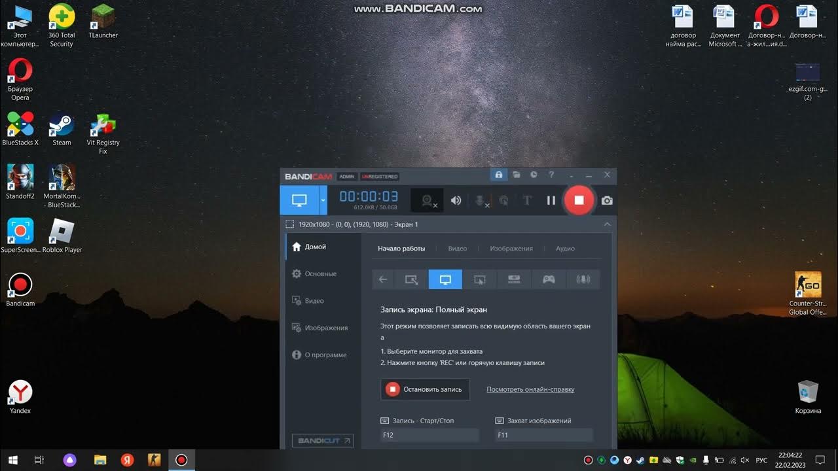Click the Bandicam taskbar button
This screenshot has width=838, height=471.
pyautogui.click(x=181, y=460)
